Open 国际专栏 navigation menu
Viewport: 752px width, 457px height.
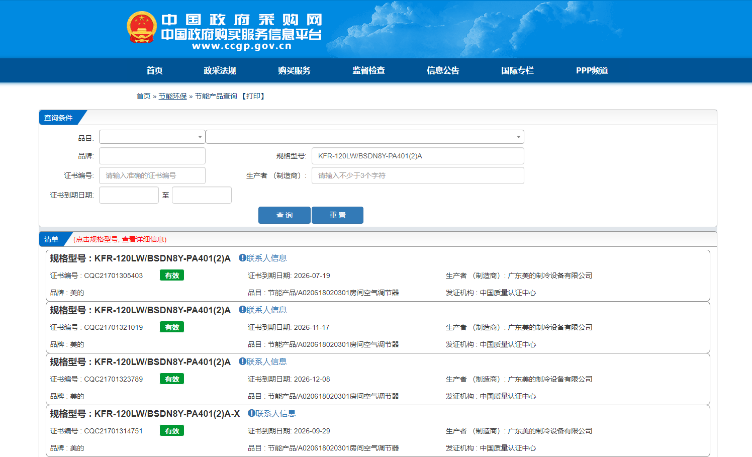517,70
